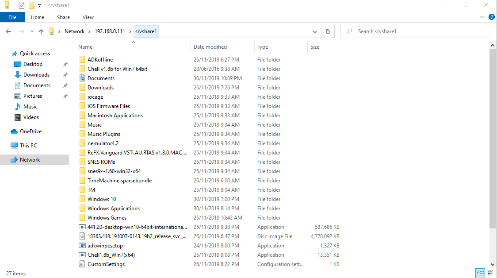The width and height of the screenshot is (497, 278).
Task: Select the Chell1.8b_Win7(x64) application icon
Action: (82, 255)
